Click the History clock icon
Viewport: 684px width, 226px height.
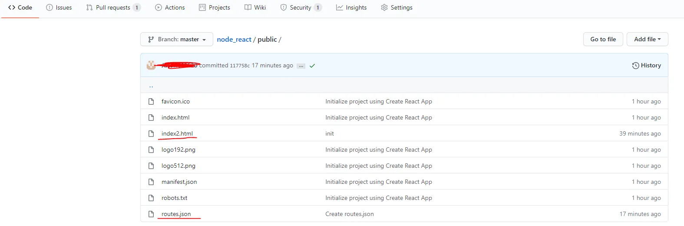[x=635, y=66]
